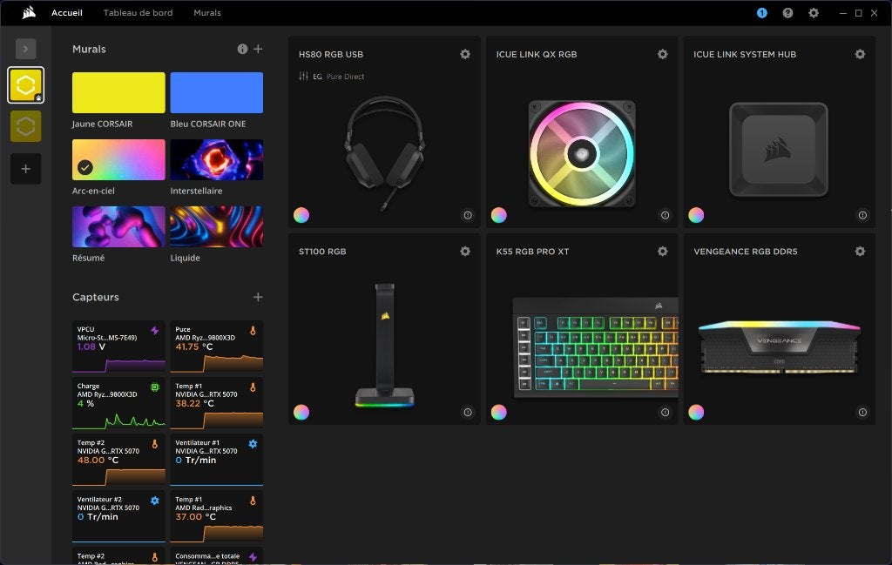This screenshot has width=892, height=565.
Task: Click the Murals section heading
Action: point(89,49)
